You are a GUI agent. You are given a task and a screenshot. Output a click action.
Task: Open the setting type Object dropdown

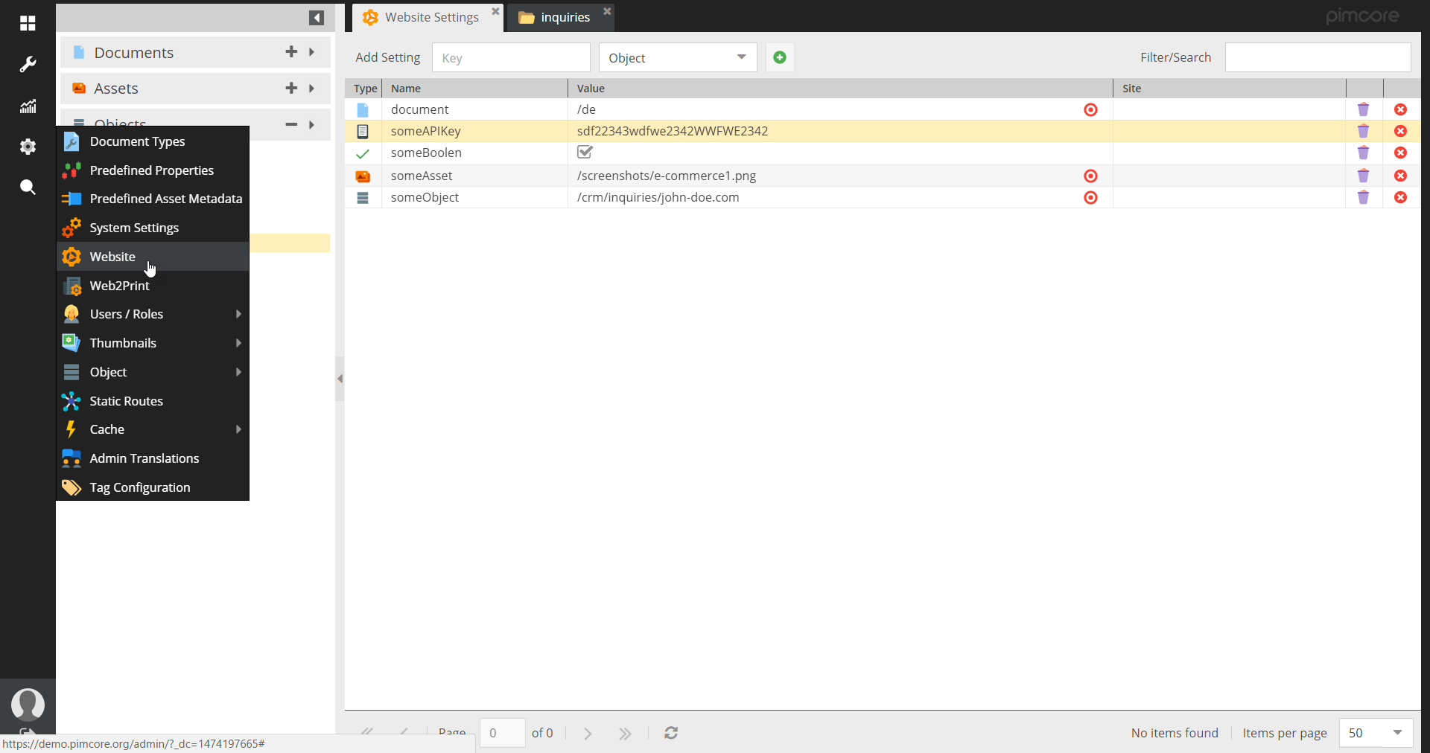677,57
